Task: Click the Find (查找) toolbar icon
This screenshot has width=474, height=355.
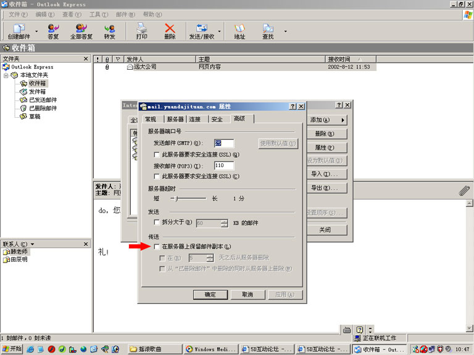Action: (x=268, y=31)
